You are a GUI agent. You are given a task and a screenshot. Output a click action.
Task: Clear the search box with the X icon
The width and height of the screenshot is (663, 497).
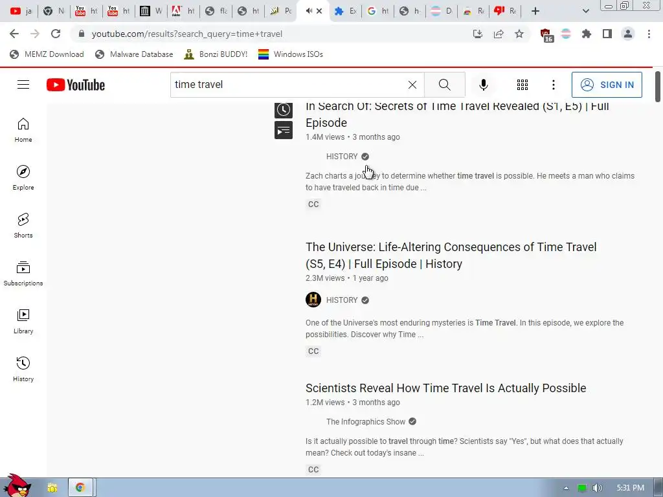(412, 85)
